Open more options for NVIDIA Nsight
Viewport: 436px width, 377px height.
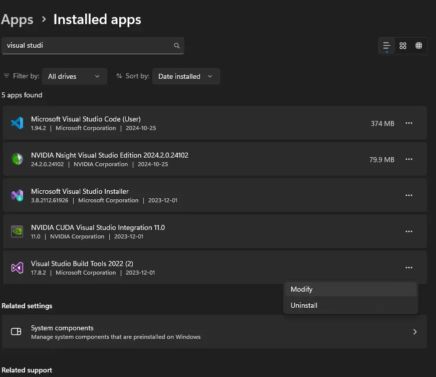point(409,159)
